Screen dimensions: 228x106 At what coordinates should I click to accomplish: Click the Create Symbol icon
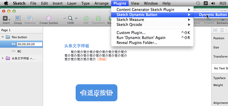(49, 18)
